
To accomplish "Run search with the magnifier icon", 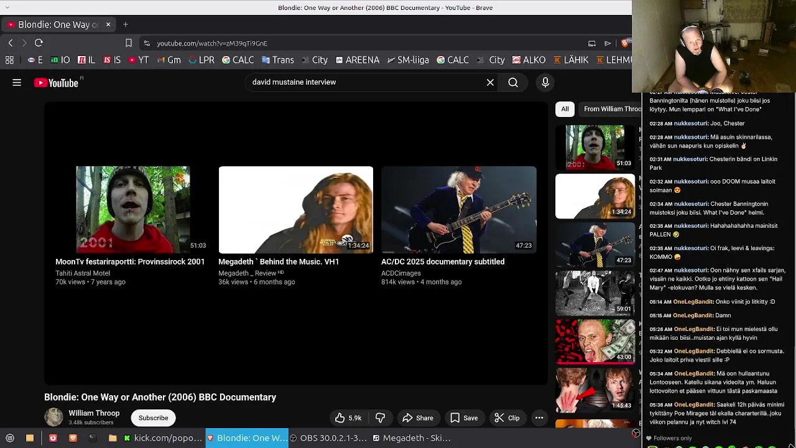I will click(x=513, y=82).
